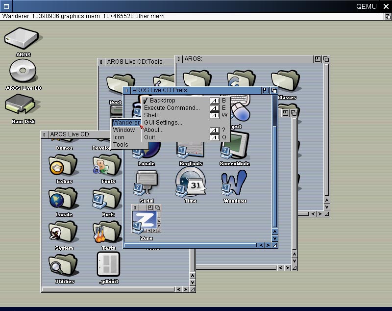The width and height of the screenshot is (392, 311).
Task: Open the Zune preferences icon
Action: [147, 219]
